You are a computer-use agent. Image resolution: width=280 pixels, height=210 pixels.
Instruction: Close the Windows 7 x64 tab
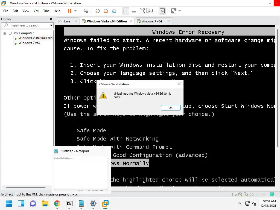click(x=168, y=21)
